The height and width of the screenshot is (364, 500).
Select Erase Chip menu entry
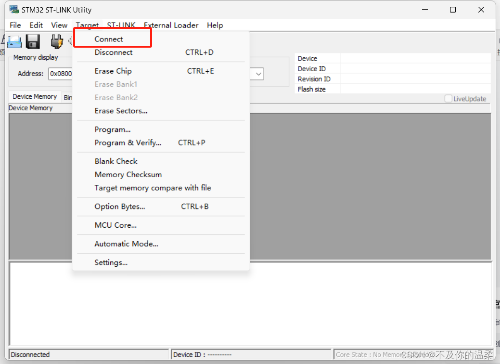(x=161, y=71)
